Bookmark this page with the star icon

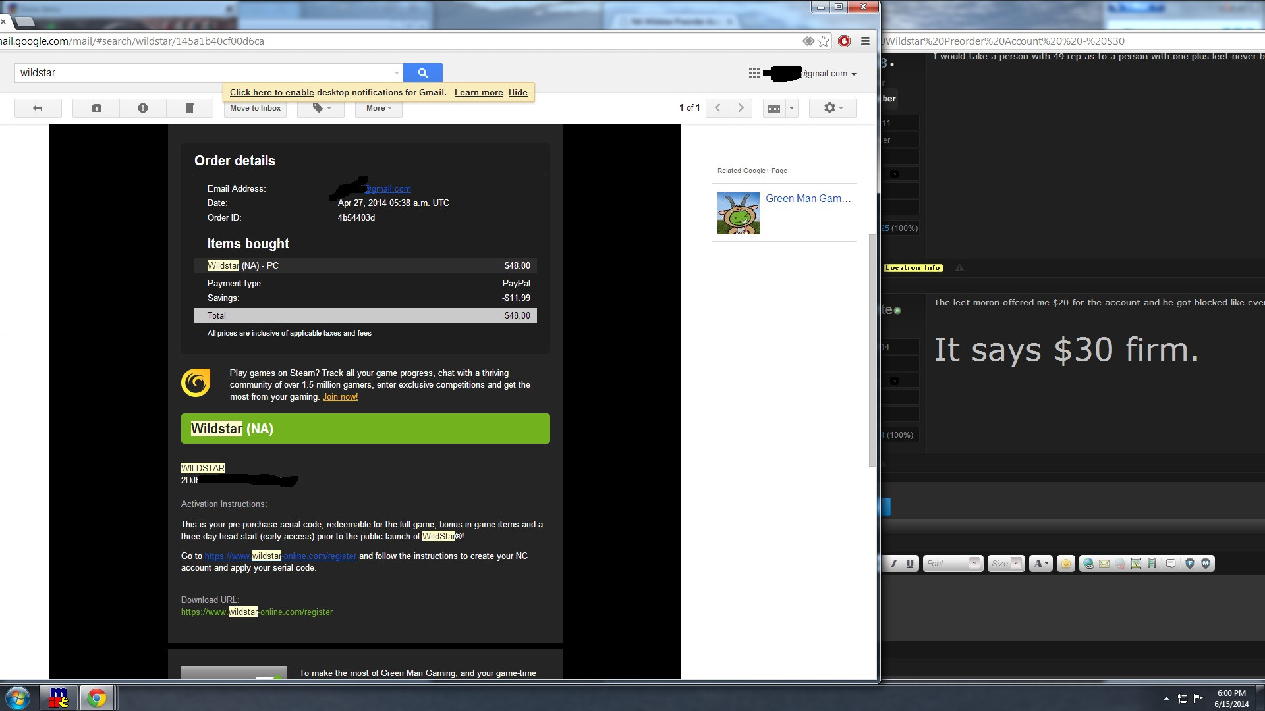tap(824, 41)
